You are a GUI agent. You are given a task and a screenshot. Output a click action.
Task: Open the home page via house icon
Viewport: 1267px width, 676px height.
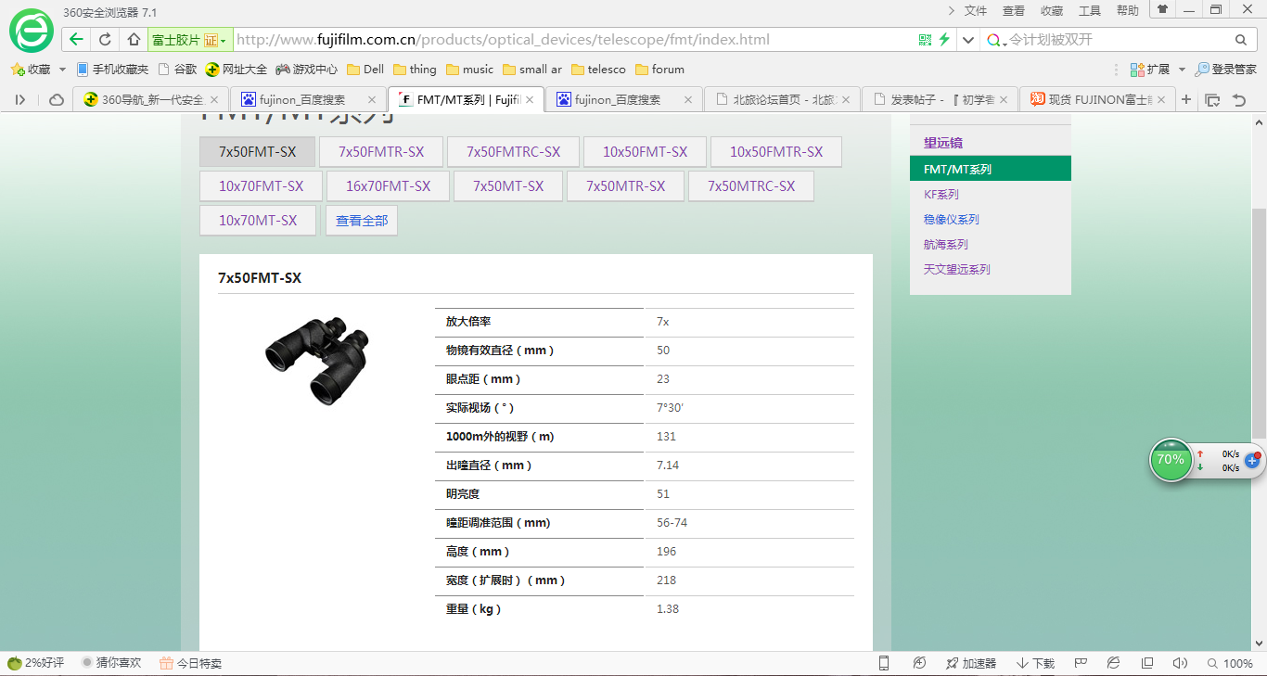click(134, 40)
